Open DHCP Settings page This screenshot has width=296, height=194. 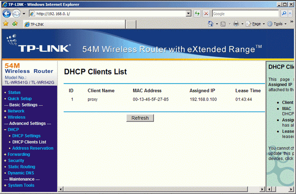27,136
